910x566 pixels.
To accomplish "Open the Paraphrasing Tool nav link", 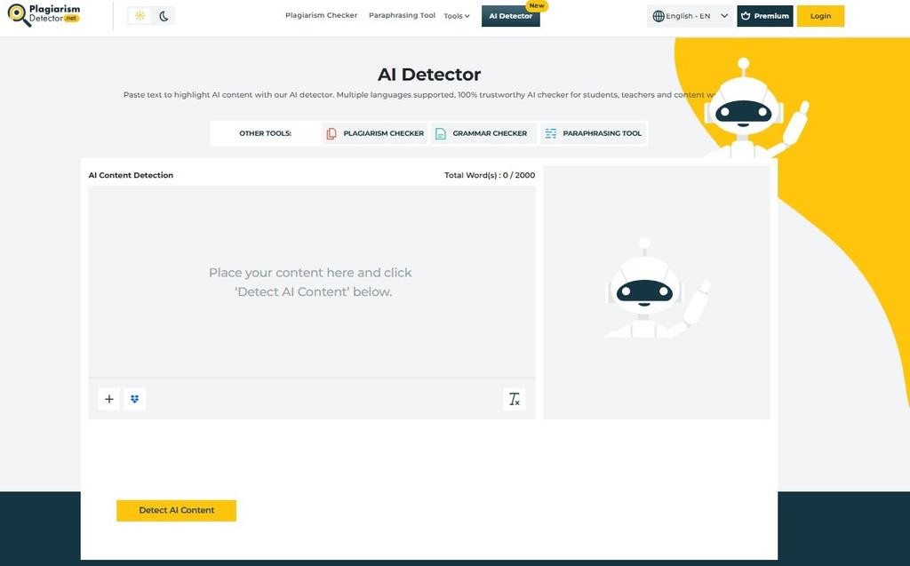I will [402, 16].
